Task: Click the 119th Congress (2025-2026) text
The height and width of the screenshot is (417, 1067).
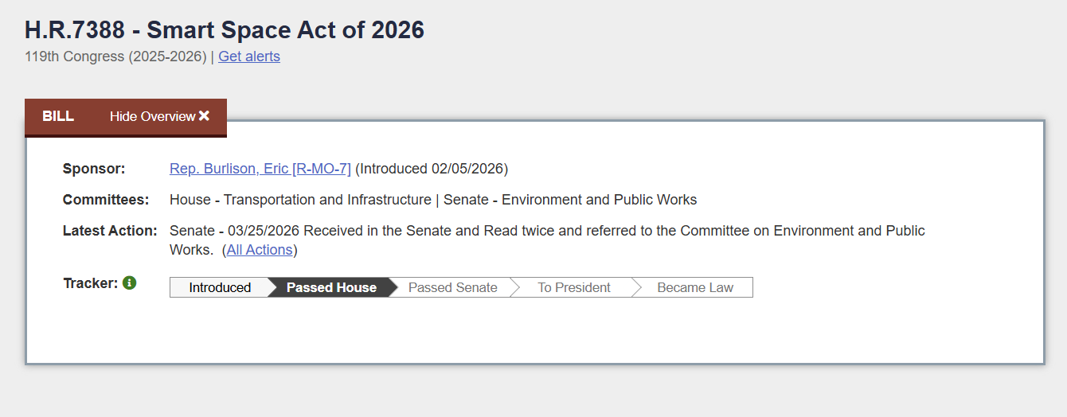Action: pyautogui.click(x=115, y=57)
